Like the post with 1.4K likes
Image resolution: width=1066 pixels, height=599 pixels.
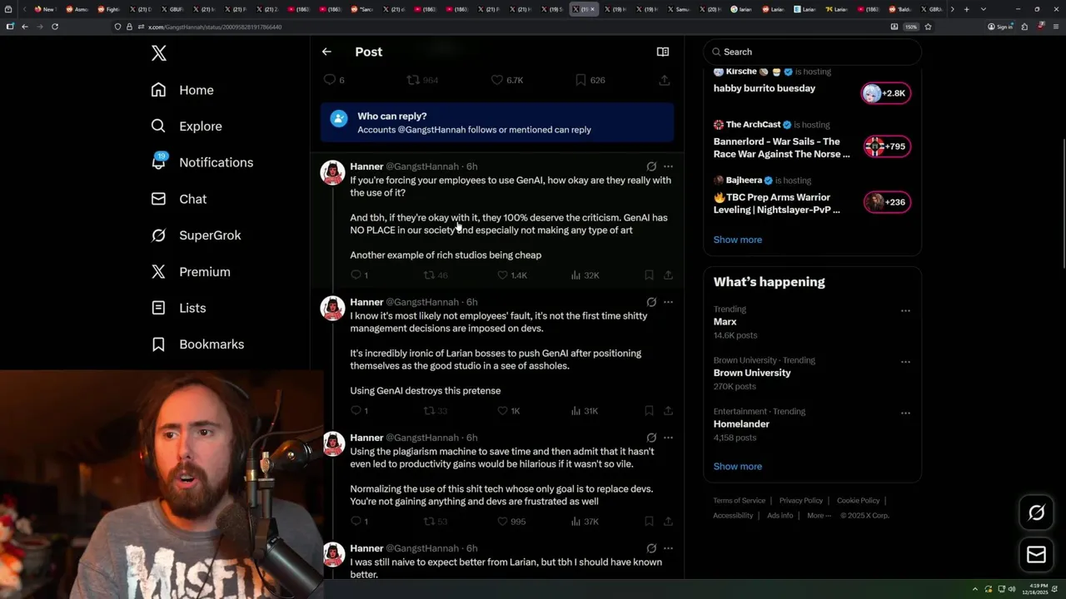pyautogui.click(x=512, y=275)
